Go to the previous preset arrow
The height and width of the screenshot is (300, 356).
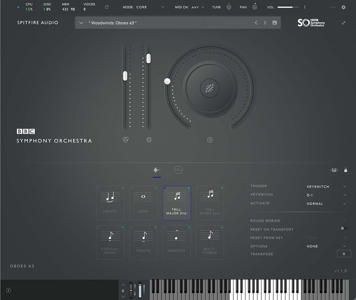pos(256,22)
